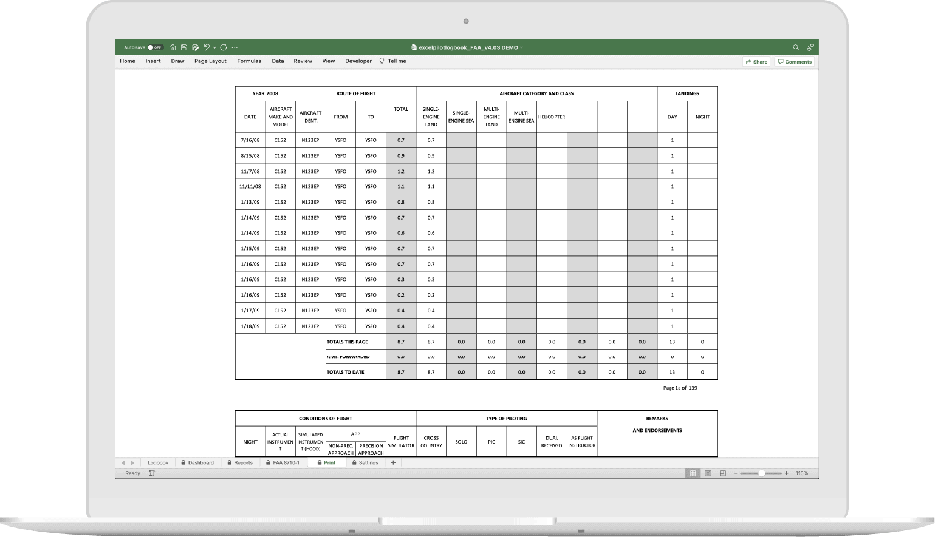Click the 11/11/08 date cell
935x537 pixels.
(250, 187)
